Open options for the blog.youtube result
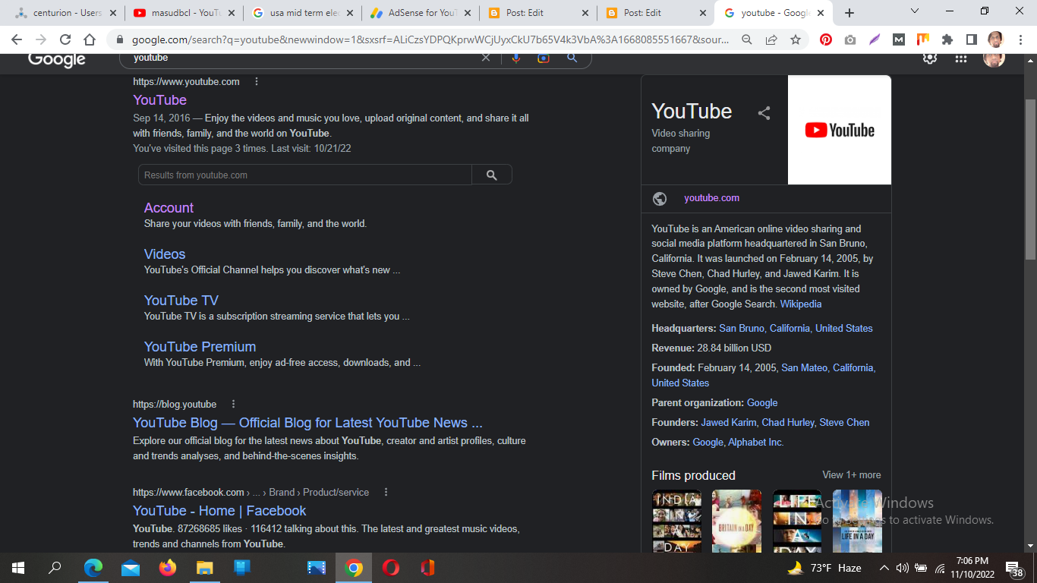The width and height of the screenshot is (1037, 583). [233, 404]
